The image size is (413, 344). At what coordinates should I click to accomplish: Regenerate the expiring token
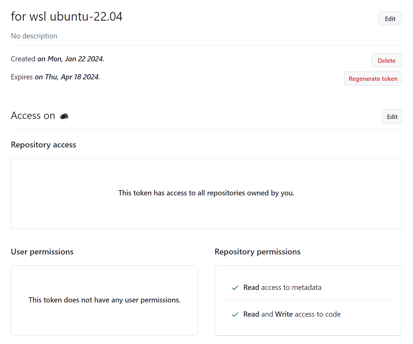373,79
